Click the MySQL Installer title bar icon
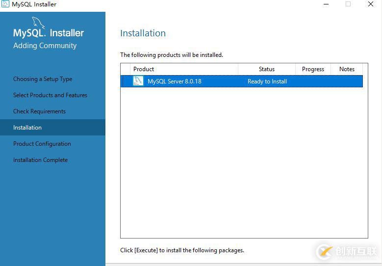 (5, 4)
